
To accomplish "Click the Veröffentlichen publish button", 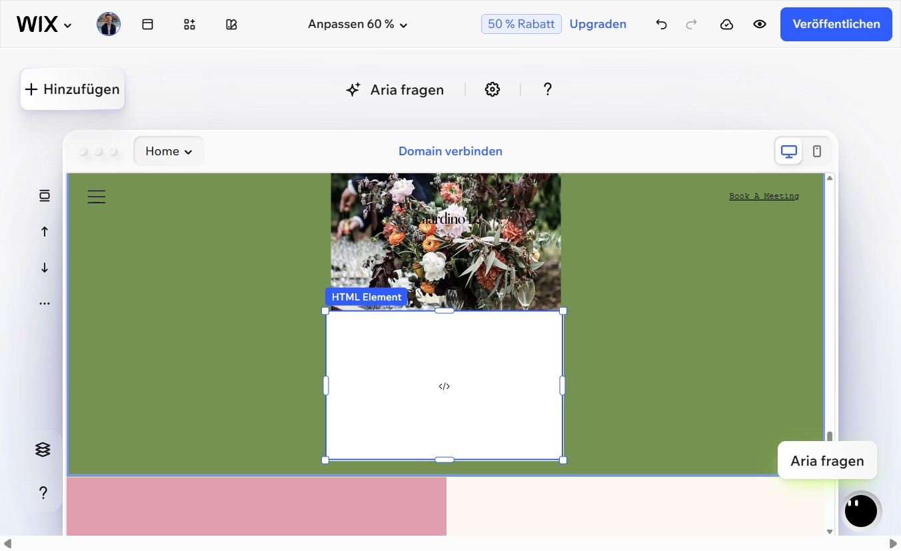I will coord(836,24).
